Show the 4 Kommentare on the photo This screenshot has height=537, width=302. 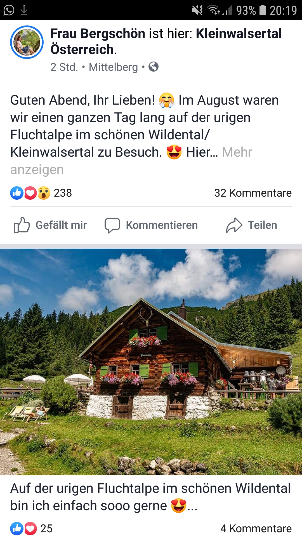click(x=256, y=529)
